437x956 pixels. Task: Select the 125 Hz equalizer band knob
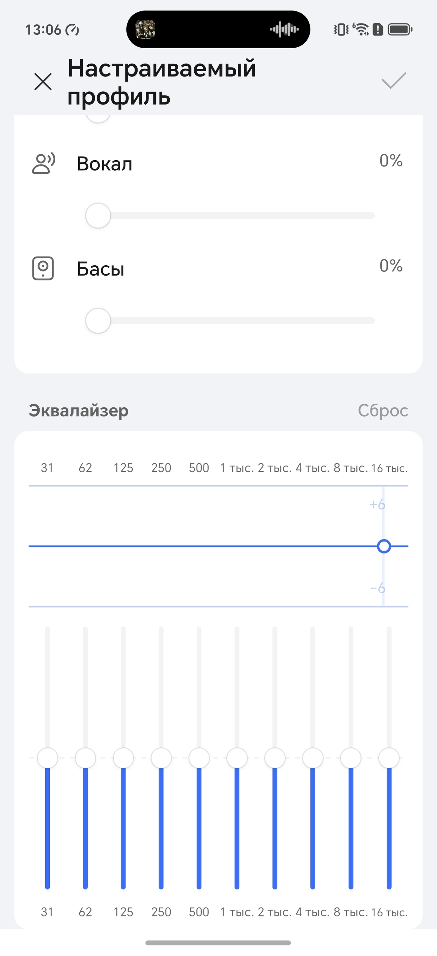point(123,758)
